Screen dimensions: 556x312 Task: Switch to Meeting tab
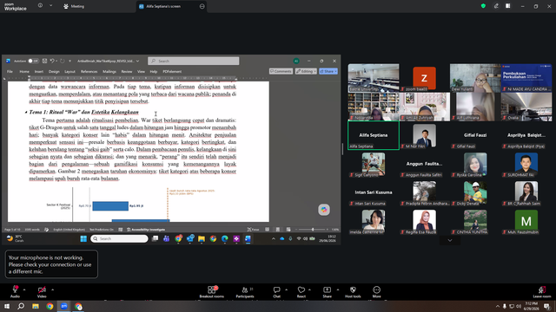tap(74, 6)
